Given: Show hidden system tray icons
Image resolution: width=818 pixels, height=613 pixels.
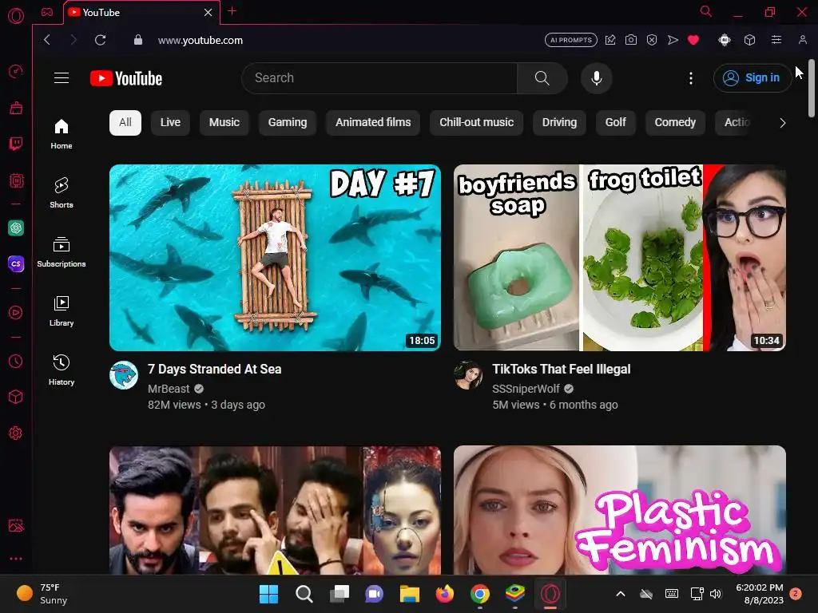Looking at the screenshot, I should (620, 594).
